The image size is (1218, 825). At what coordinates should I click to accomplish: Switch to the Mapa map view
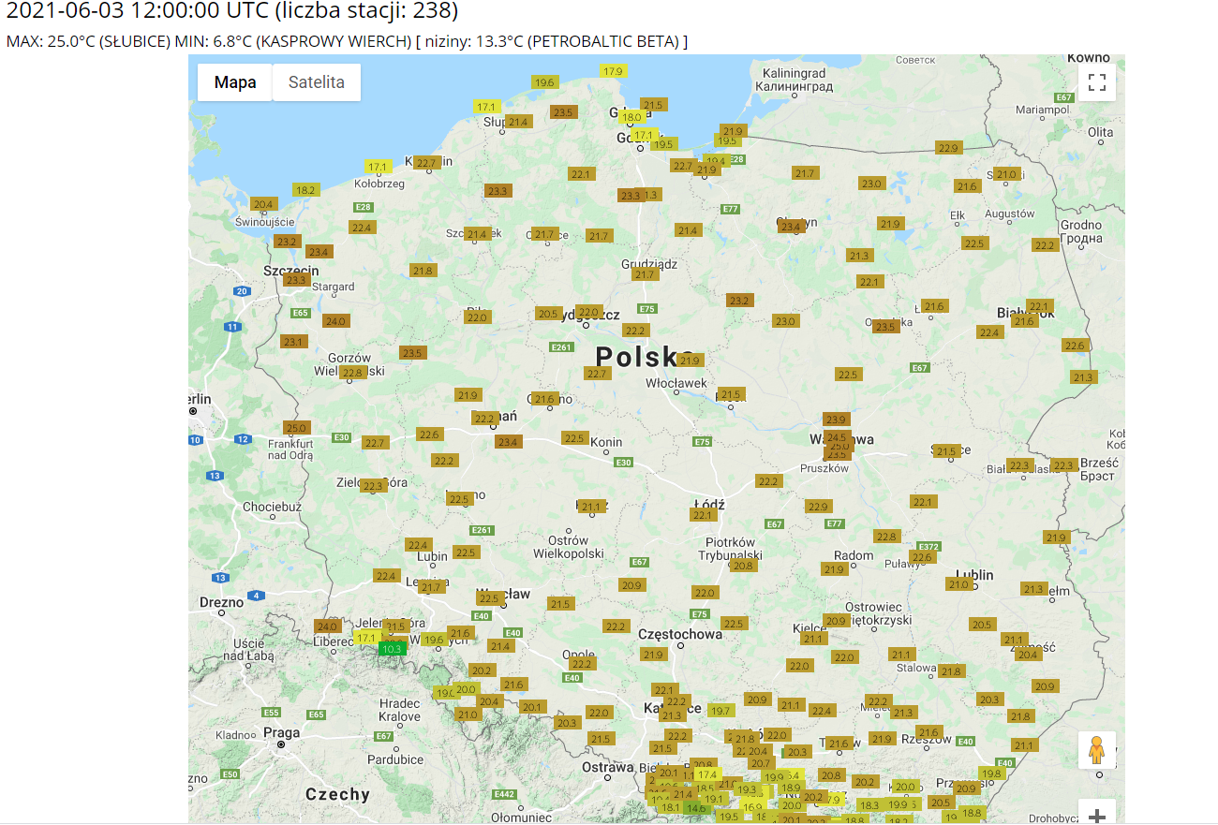point(235,82)
